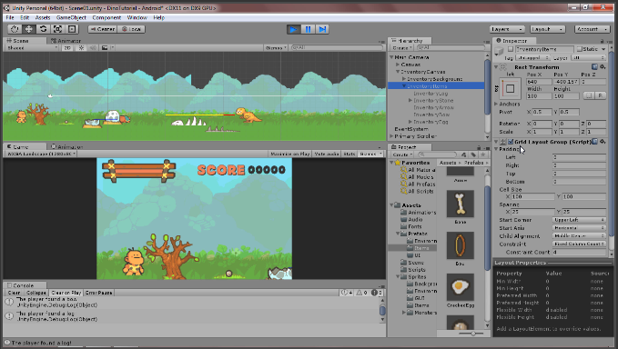
Task: Toggle the 2D scene view button
Action: point(67,47)
